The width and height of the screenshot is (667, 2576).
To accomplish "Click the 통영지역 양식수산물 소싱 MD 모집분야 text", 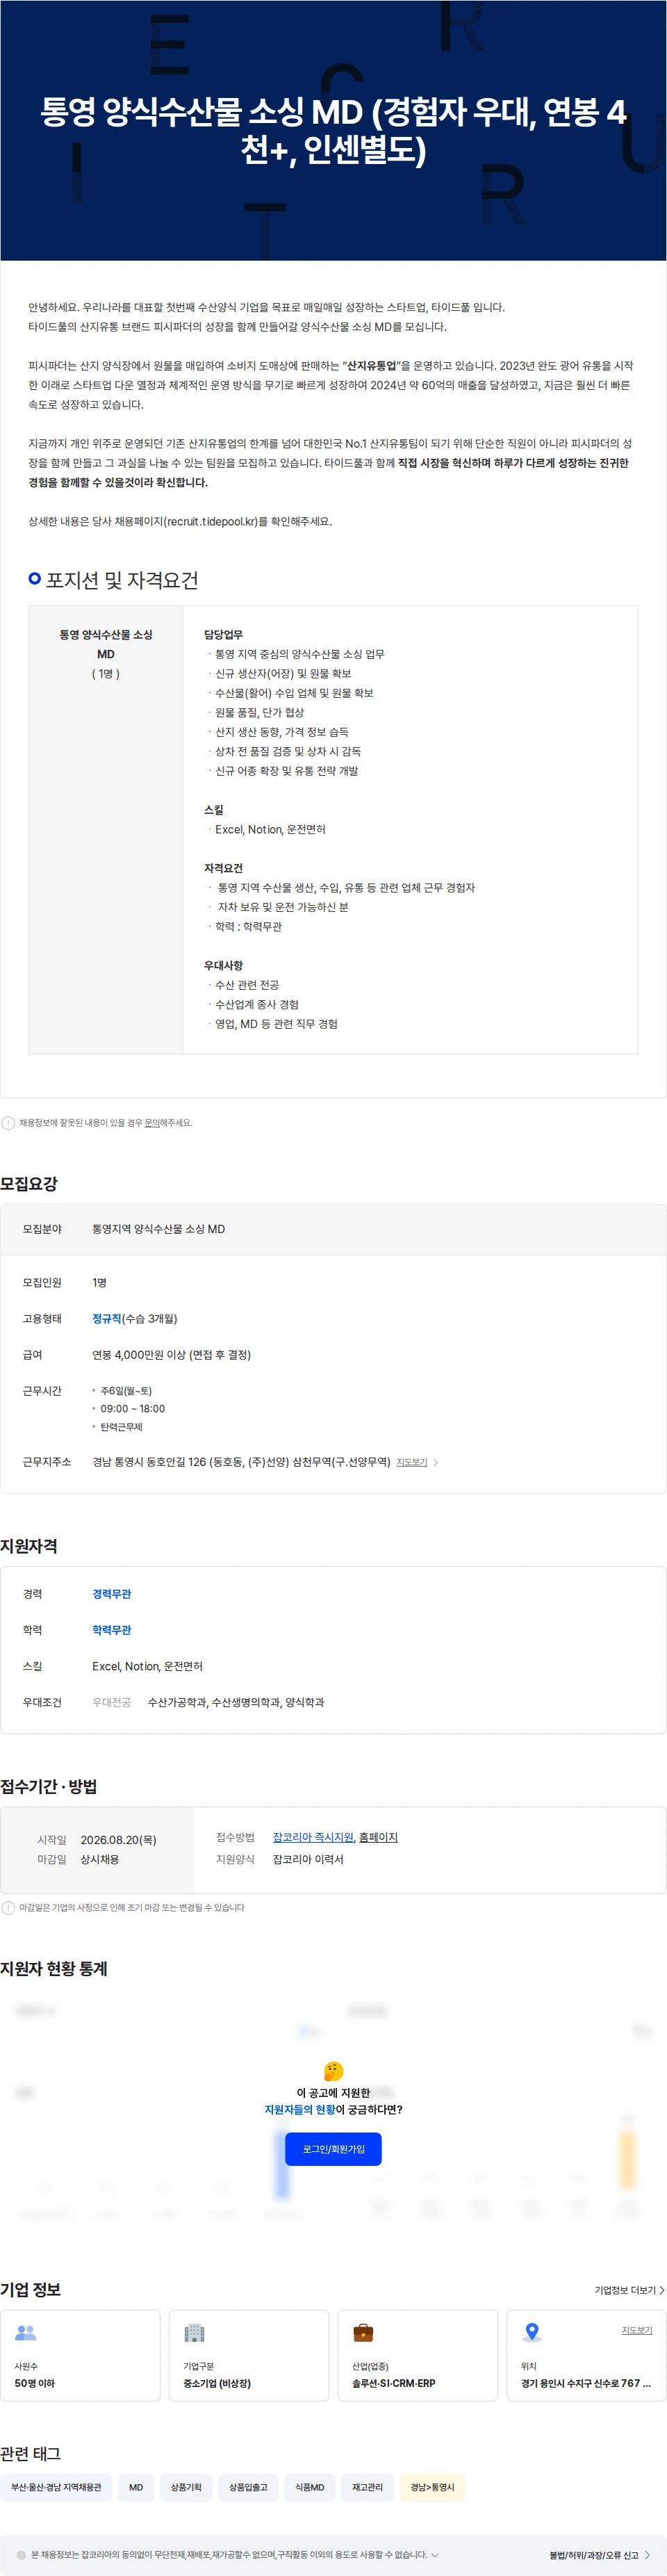I will click(158, 1229).
